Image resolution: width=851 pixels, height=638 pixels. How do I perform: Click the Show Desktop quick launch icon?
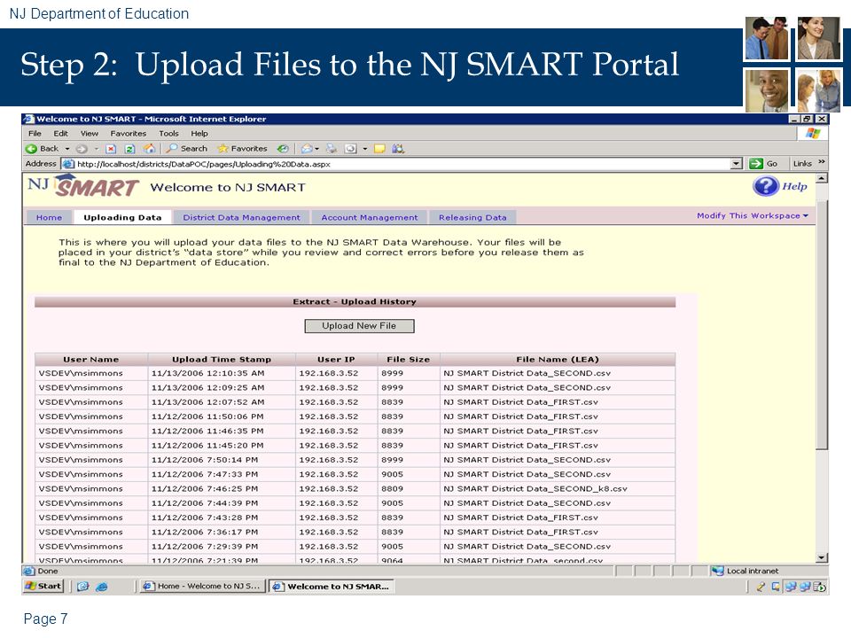[83, 587]
